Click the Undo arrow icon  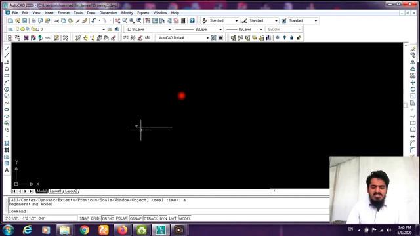click(x=93, y=20)
